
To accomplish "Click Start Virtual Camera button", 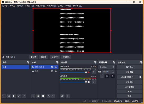I will 127,77.
